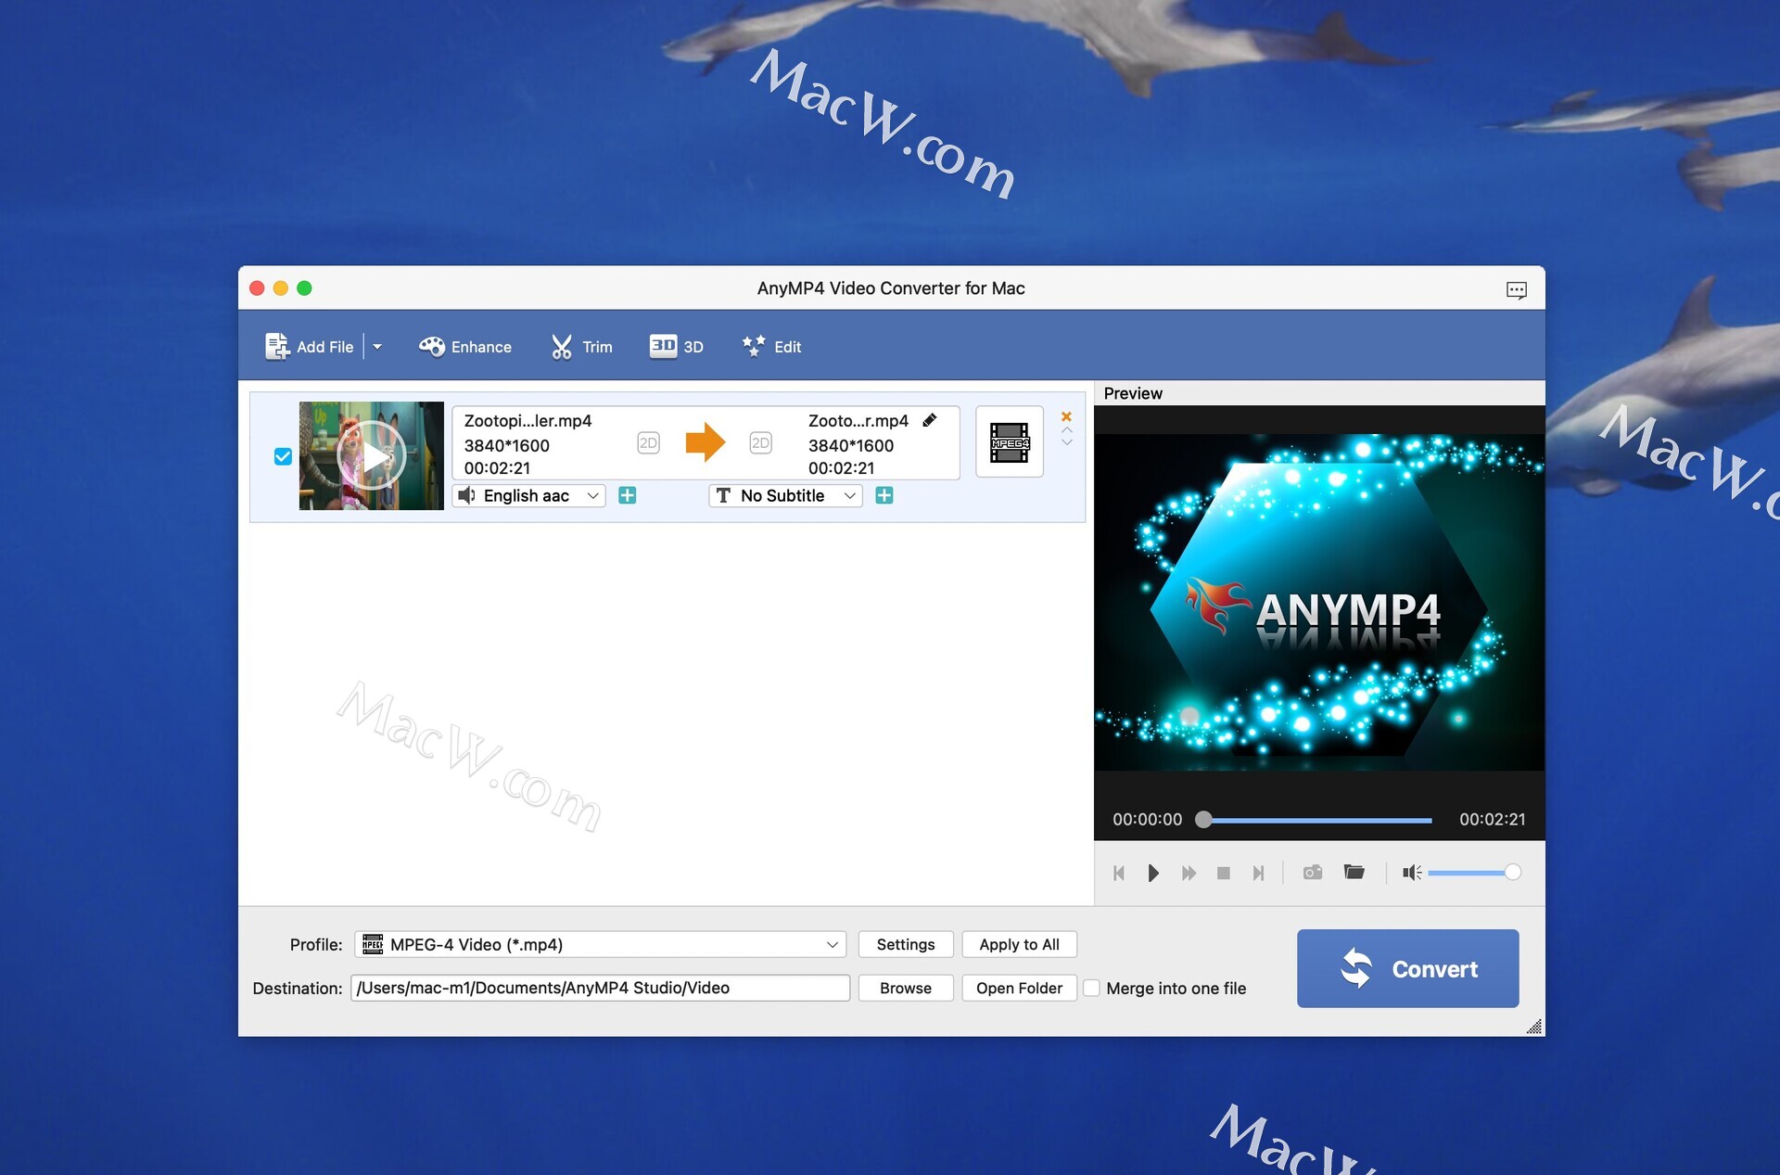
Task: Enable Merge into one file
Action: [1092, 989]
